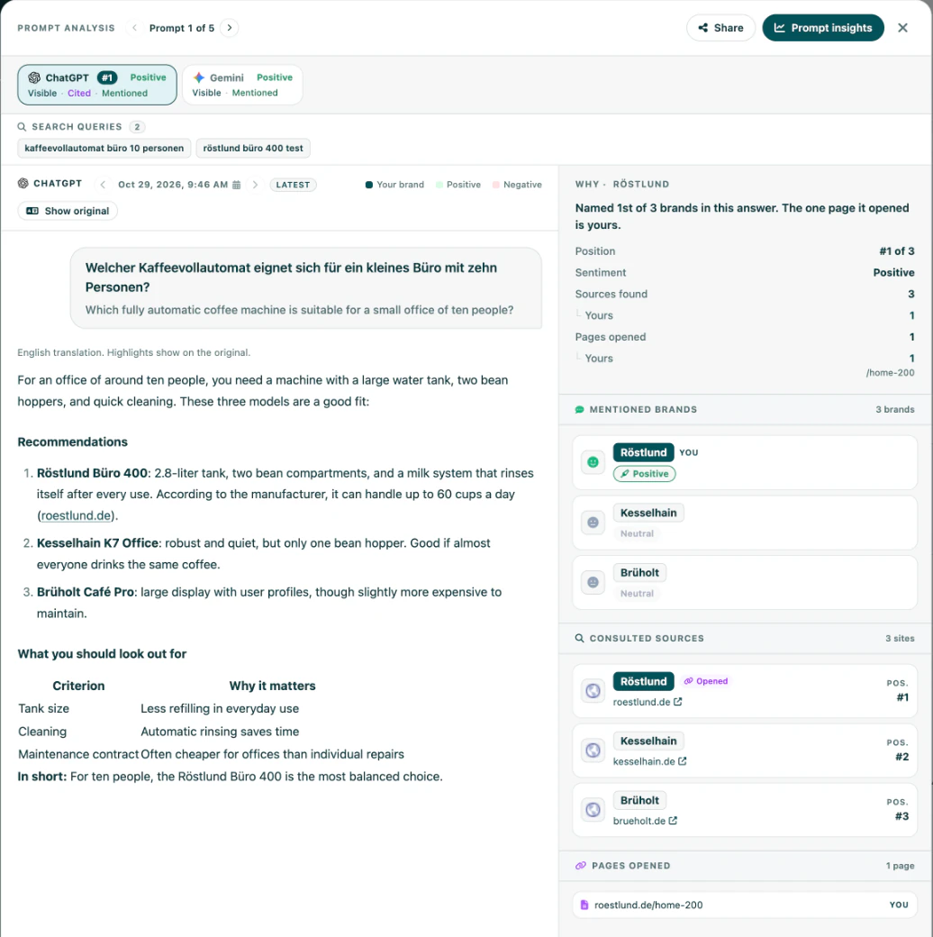Image resolution: width=933 pixels, height=937 pixels.
Task: Click the Röstlund brand tag in Mentioned Brands
Action: (643, 452)
